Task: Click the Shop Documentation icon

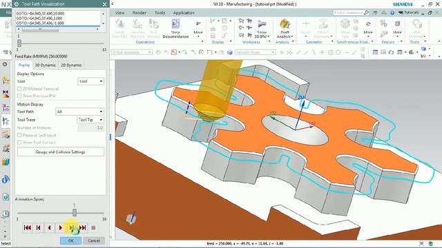Action: pos(175,24)
